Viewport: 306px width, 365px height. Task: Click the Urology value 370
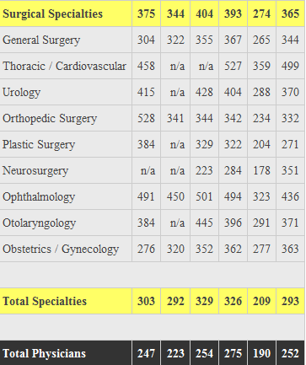(290, 92)
